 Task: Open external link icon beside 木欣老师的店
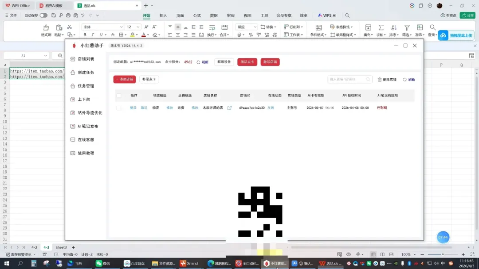pos(229,108)
